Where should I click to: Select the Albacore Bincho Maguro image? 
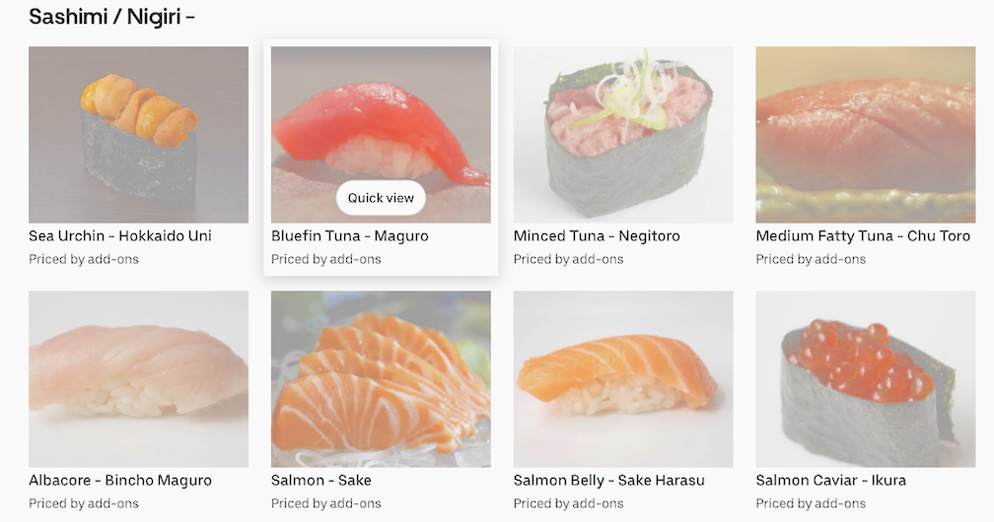click(x=138, y=379)
